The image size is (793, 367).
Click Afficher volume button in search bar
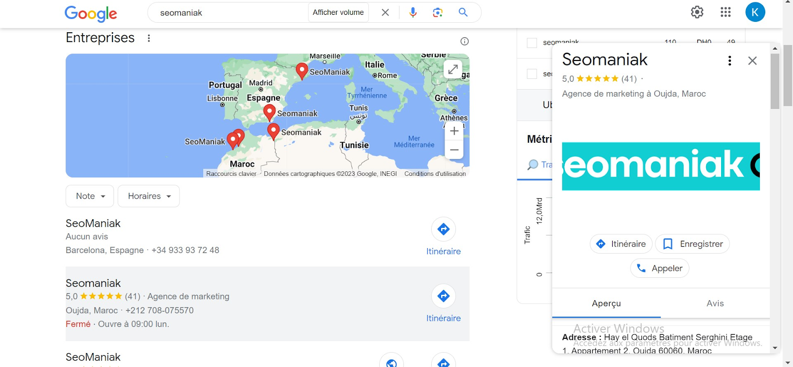tap(338, 12)
